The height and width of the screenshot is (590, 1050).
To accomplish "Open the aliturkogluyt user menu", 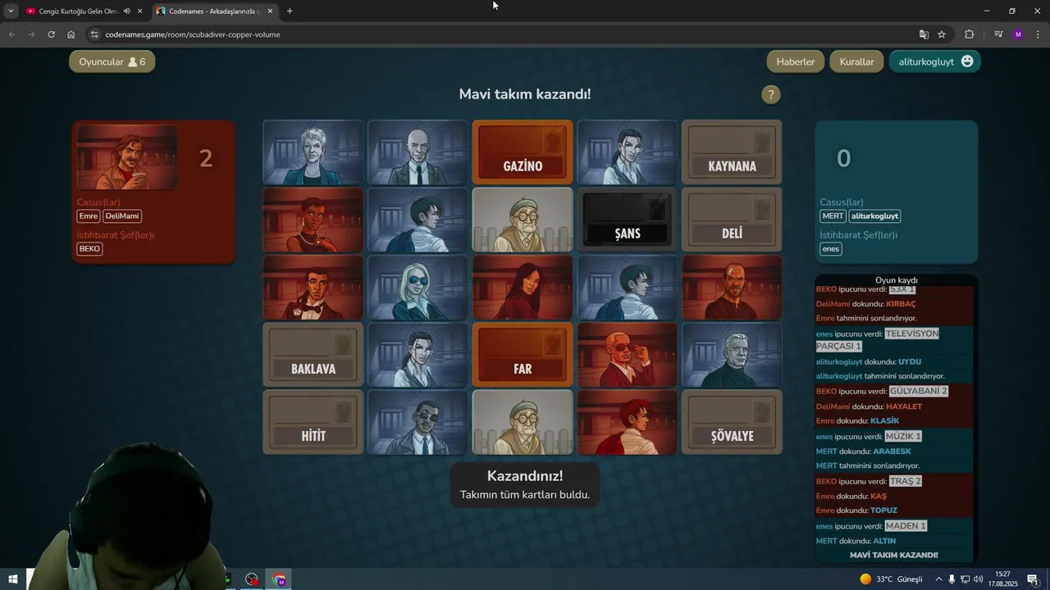I will tap(934, 61).
